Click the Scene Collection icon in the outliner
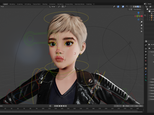The width and height of the screenshot is (154, 115). click(x=147, y=9)
